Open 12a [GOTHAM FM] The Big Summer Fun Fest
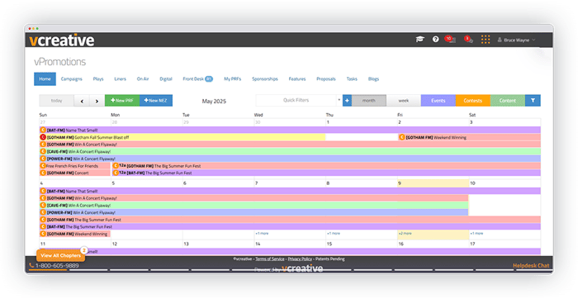 [x=326, y=165]
